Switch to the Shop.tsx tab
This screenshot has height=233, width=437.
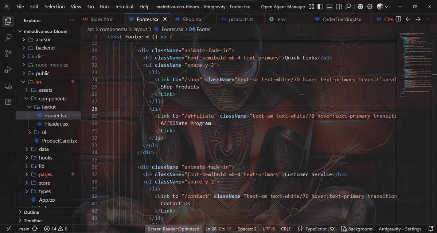[192, 19]
